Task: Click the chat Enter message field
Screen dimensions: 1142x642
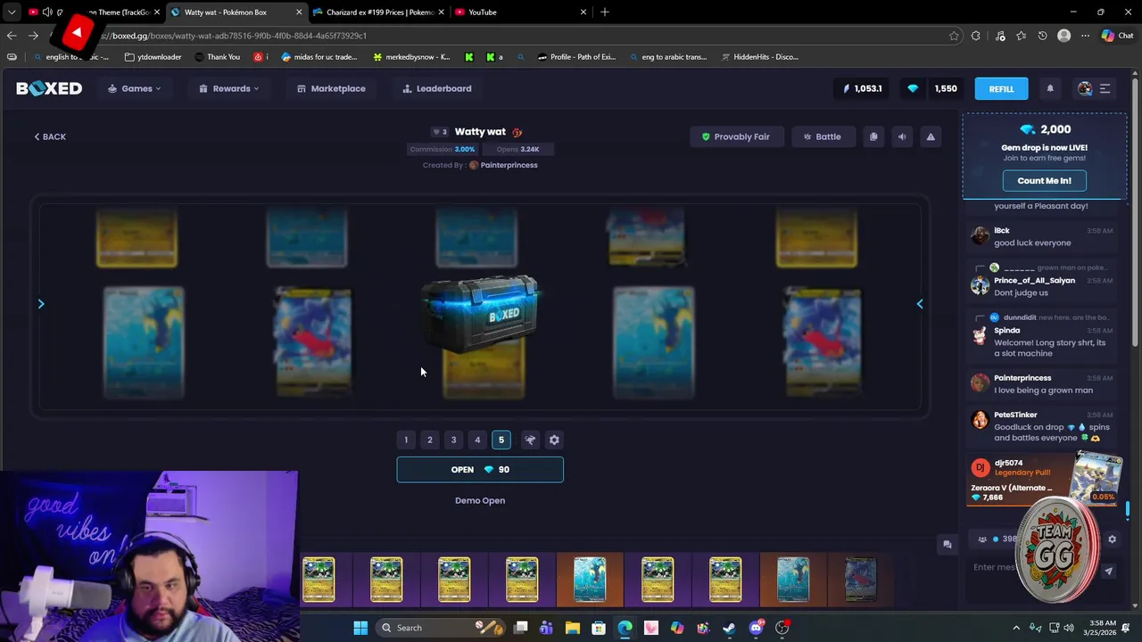Action: [x=1035, y=567]
